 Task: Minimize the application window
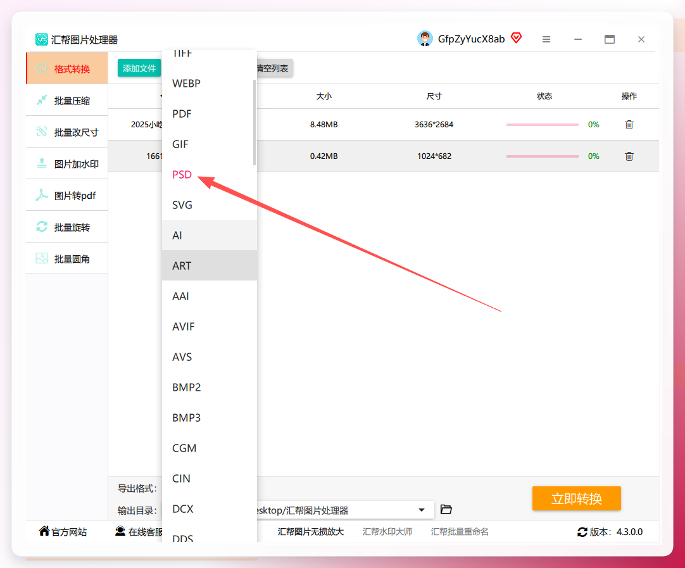(578, 39)
